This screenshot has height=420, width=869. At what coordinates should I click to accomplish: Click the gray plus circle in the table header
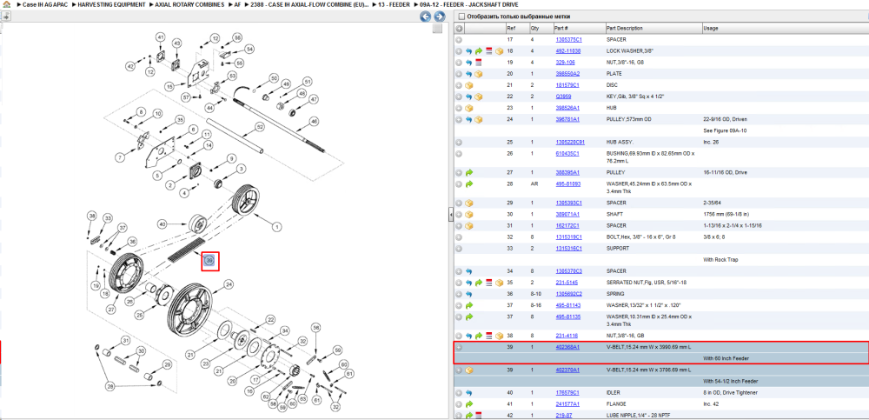click(x=459, y=29)
